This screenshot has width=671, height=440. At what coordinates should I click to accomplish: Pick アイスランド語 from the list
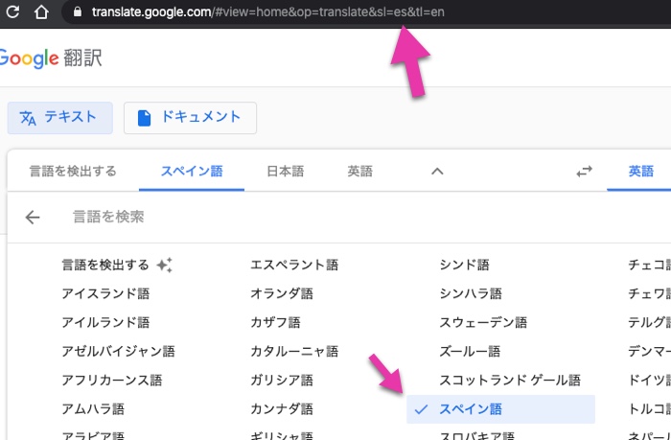coord(105,293)
